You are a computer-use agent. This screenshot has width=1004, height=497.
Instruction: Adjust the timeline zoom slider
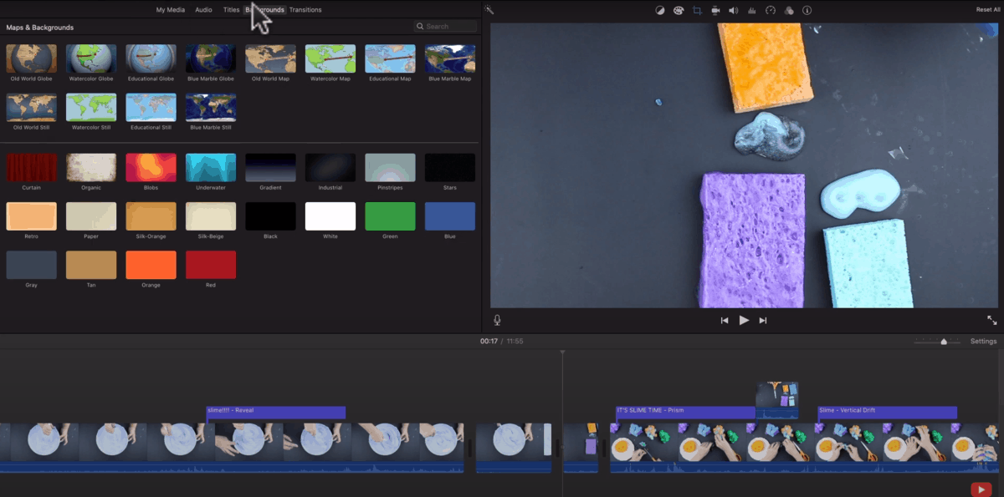pyautogui.click(x=944, y=341)
